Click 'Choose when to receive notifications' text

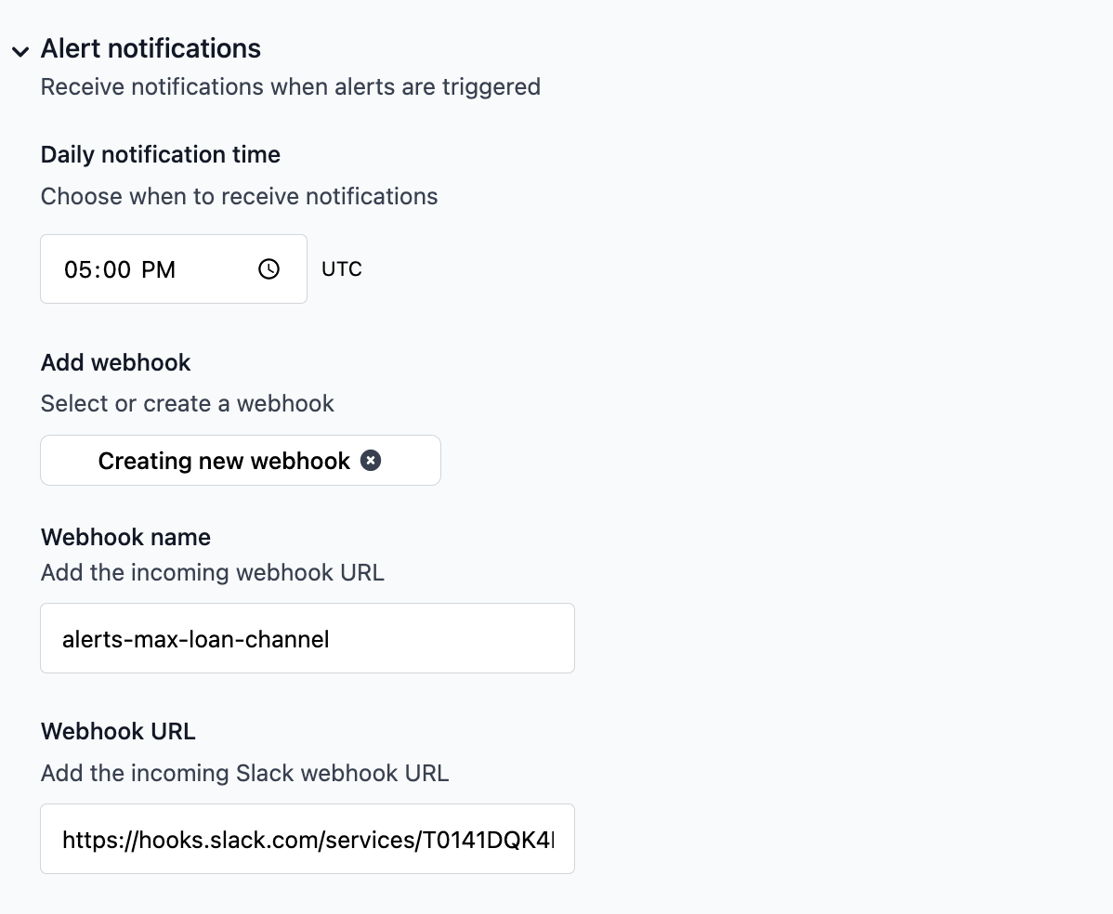click(239, 196)
